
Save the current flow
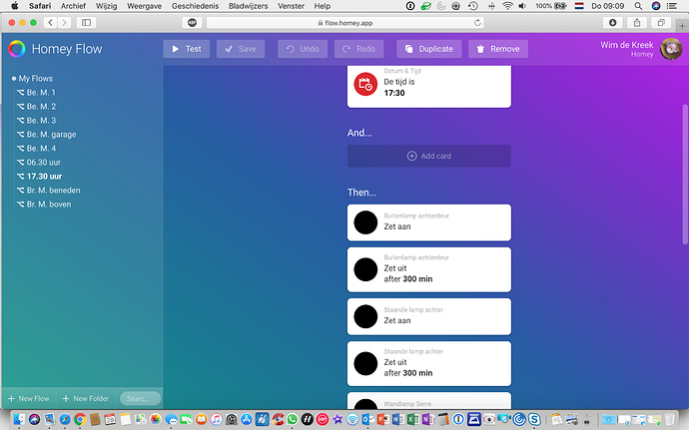[x=241, y=49]
